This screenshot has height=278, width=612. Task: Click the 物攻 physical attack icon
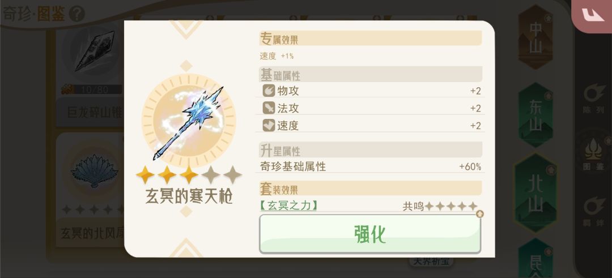coord(269,91)
